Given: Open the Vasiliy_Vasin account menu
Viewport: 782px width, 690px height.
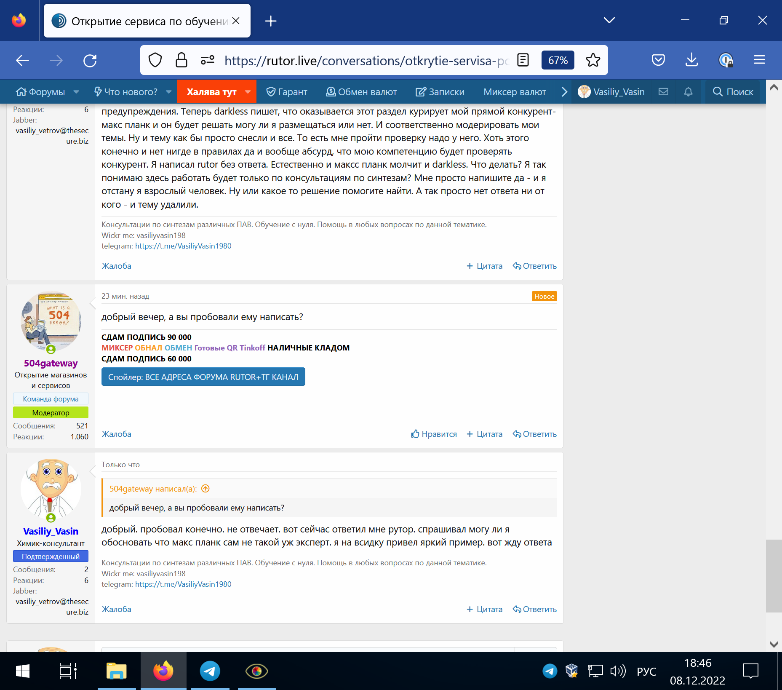Looking at the screenshot, I should click(x=611, y=92).
